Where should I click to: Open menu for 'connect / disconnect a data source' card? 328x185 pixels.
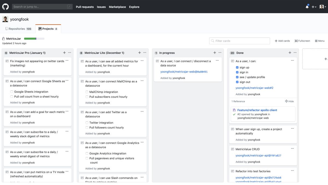(x=217, y=61)
